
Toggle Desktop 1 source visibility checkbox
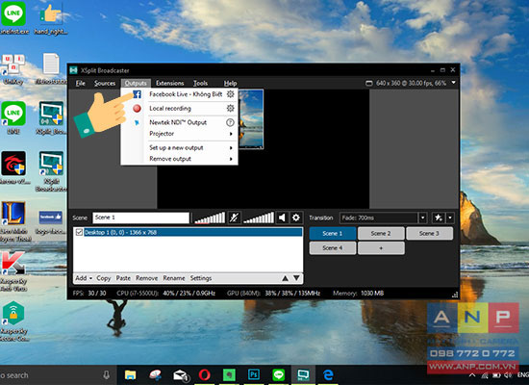point(79,232)
